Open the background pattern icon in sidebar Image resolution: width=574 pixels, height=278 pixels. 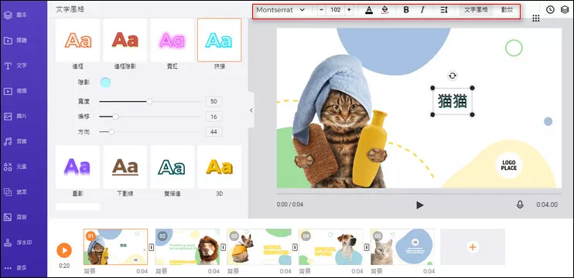point(8,217)
